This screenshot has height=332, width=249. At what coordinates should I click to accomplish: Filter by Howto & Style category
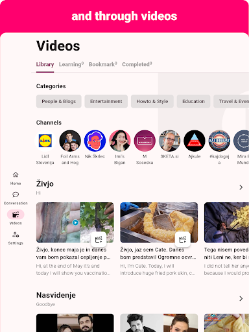(x=152, y=101)
